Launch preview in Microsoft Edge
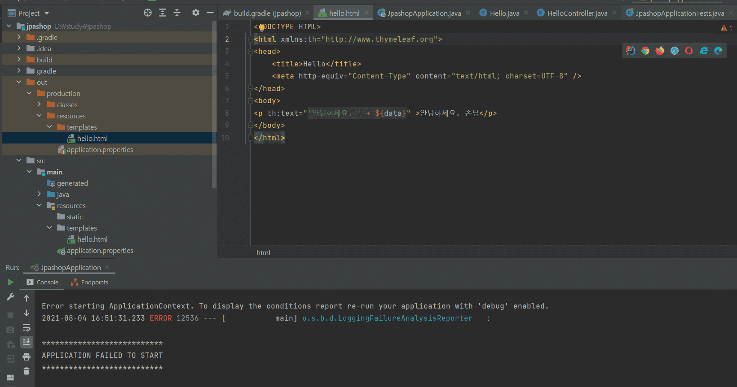Screen dimensions: 737x387 click(718, 51)
